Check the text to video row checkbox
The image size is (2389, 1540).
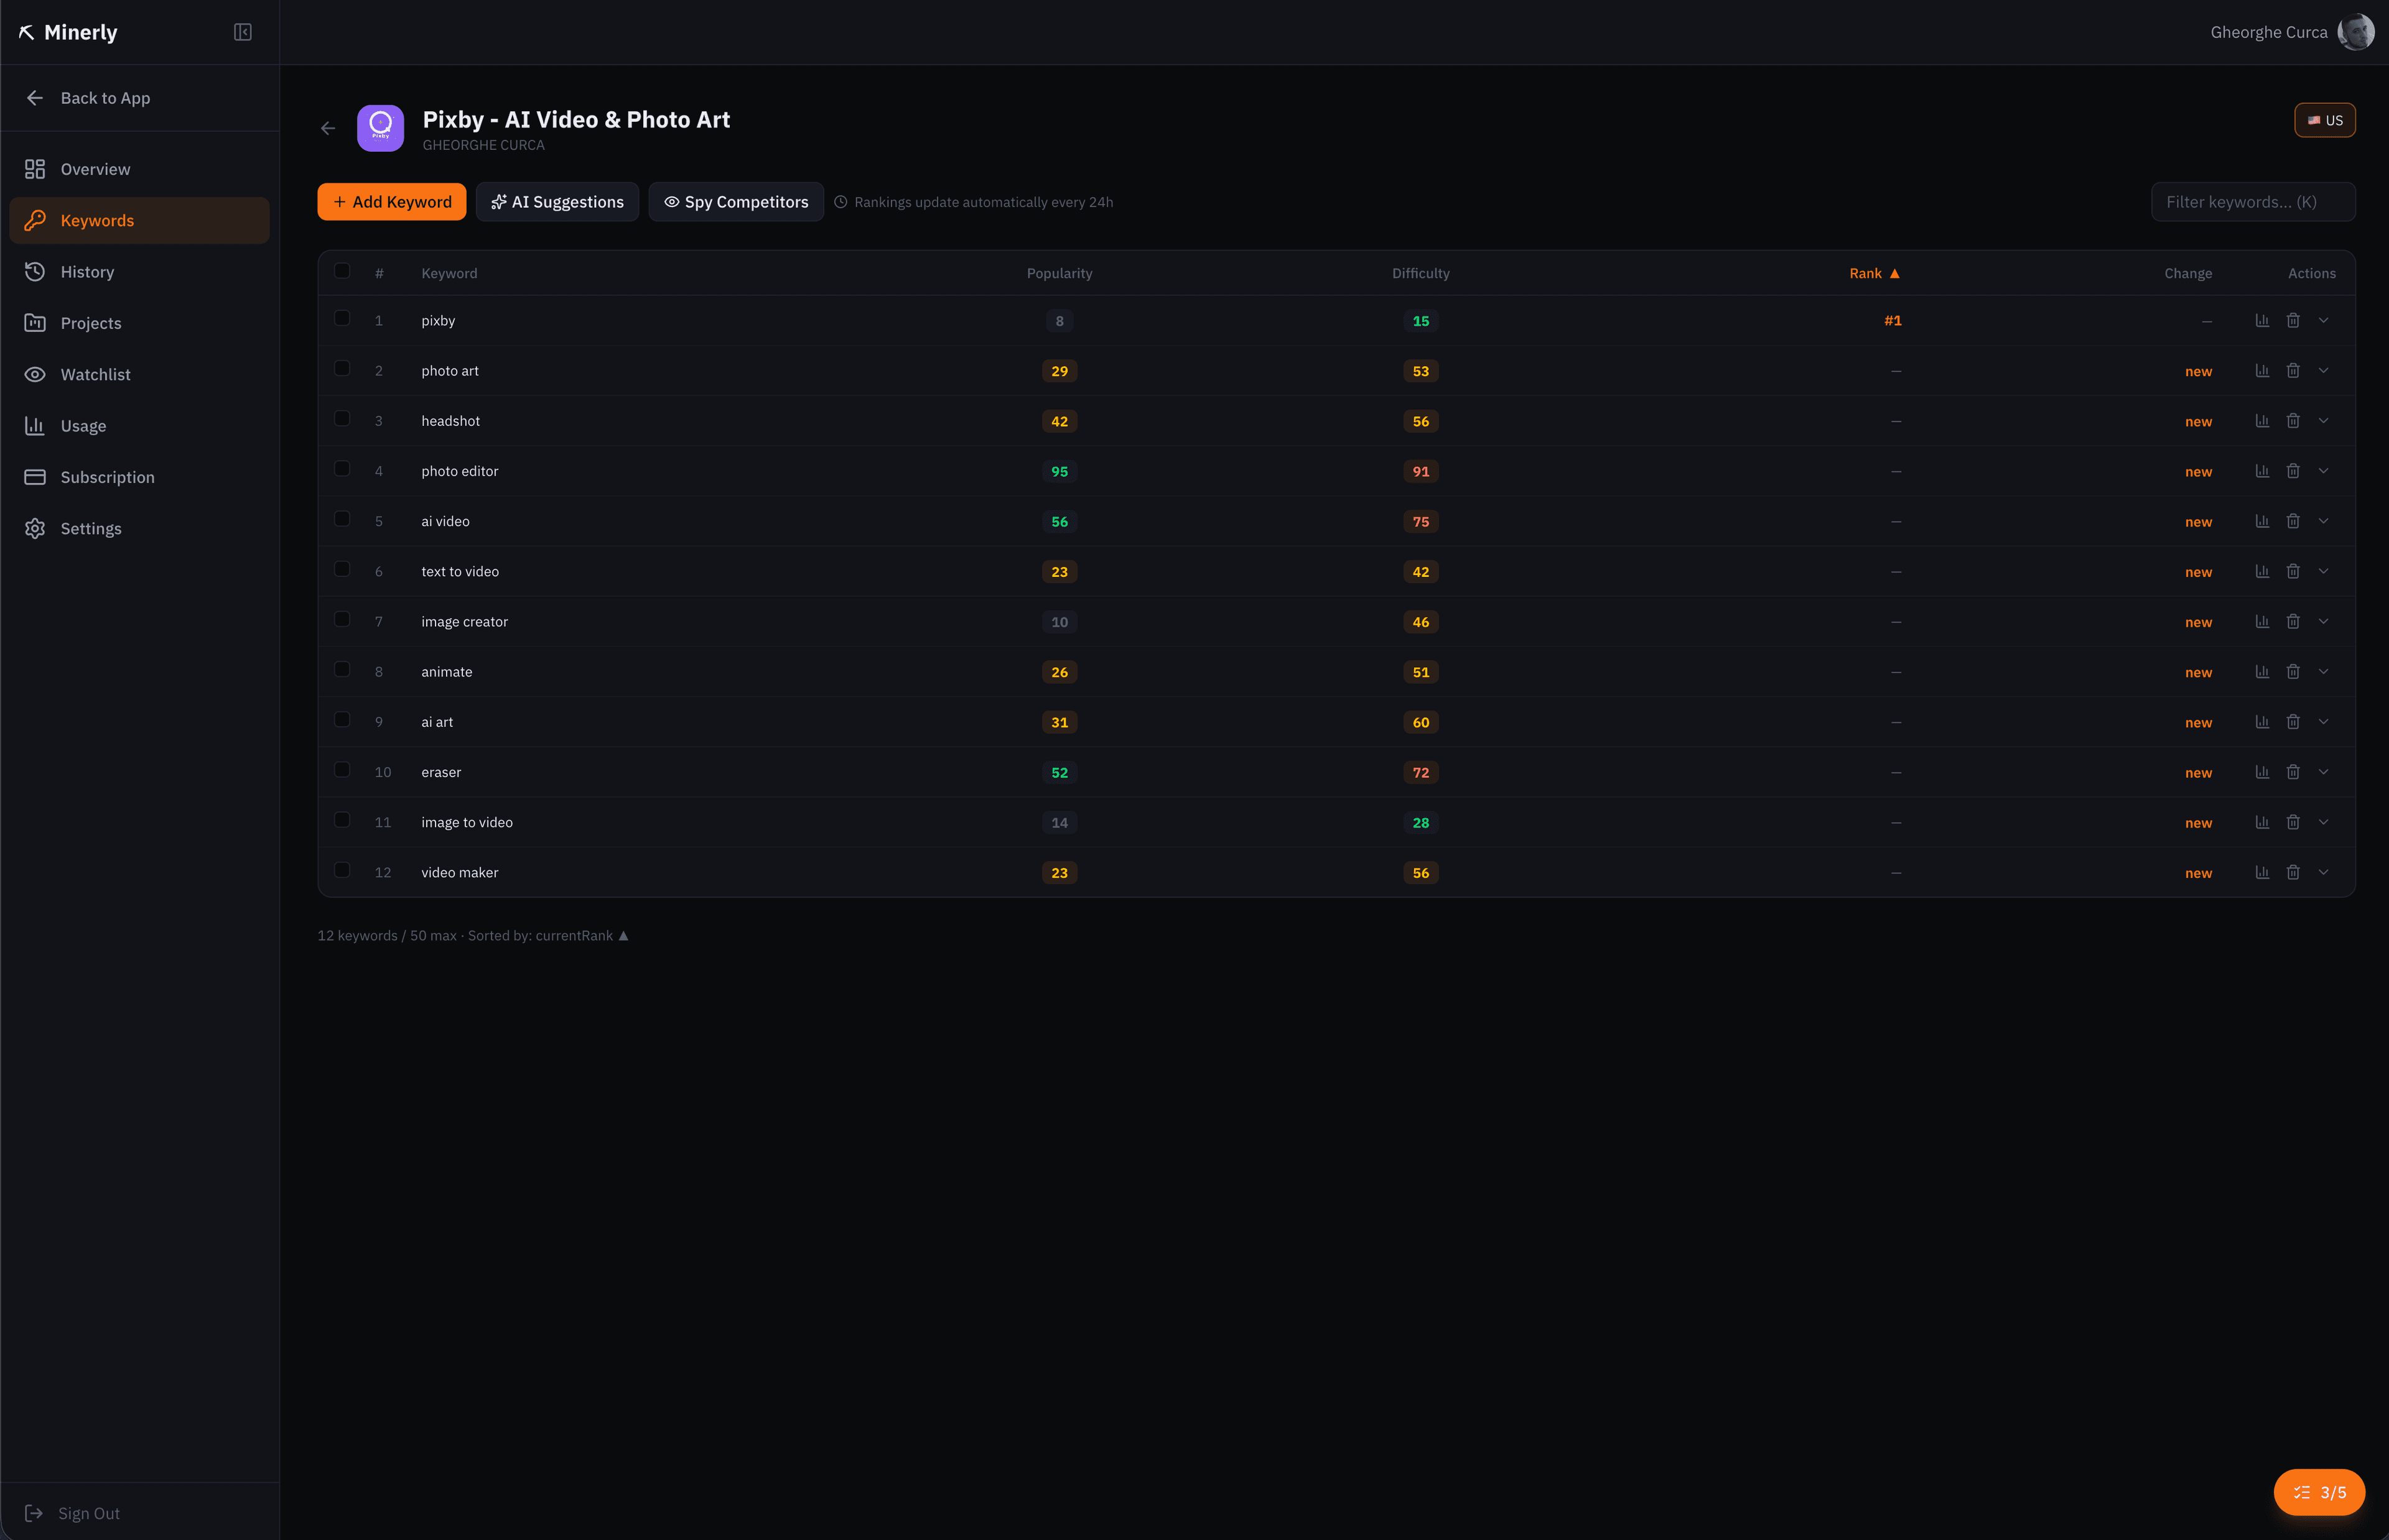pos(342,569)
